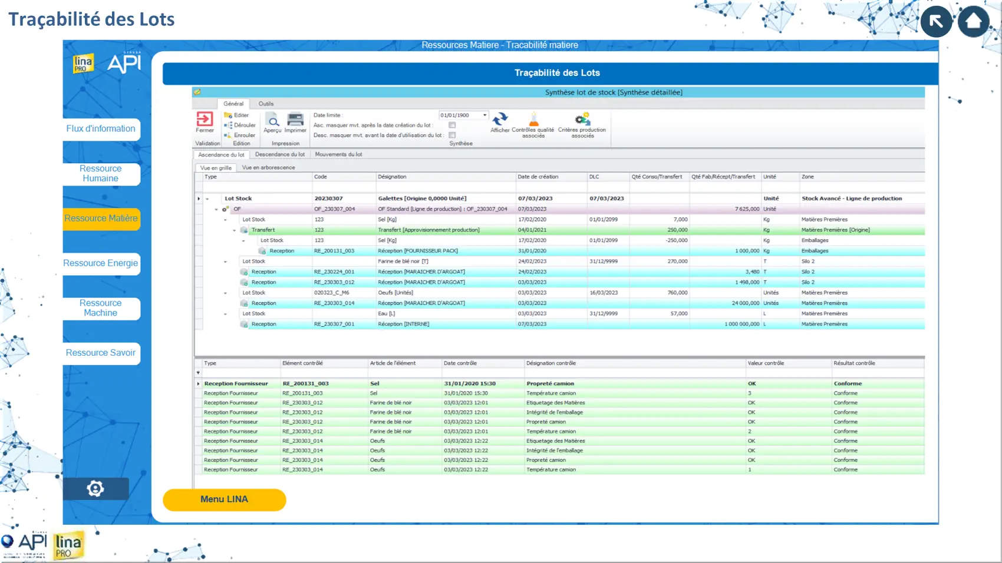Open the Ressource Machine section
The width and height of the screenshot is (1002, 563).
click(101, 308)
